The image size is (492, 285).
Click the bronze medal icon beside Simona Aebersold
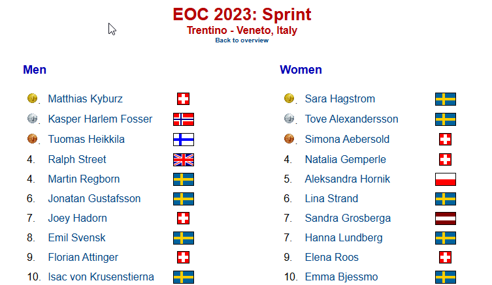click(289, 138)
